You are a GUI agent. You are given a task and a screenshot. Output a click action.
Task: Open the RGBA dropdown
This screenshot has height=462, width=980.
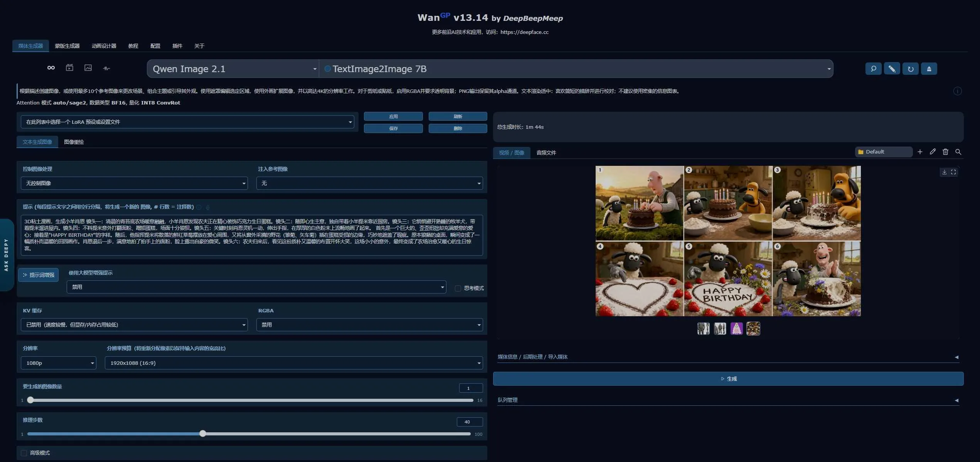pyautogui.click(x=369, y=325)
